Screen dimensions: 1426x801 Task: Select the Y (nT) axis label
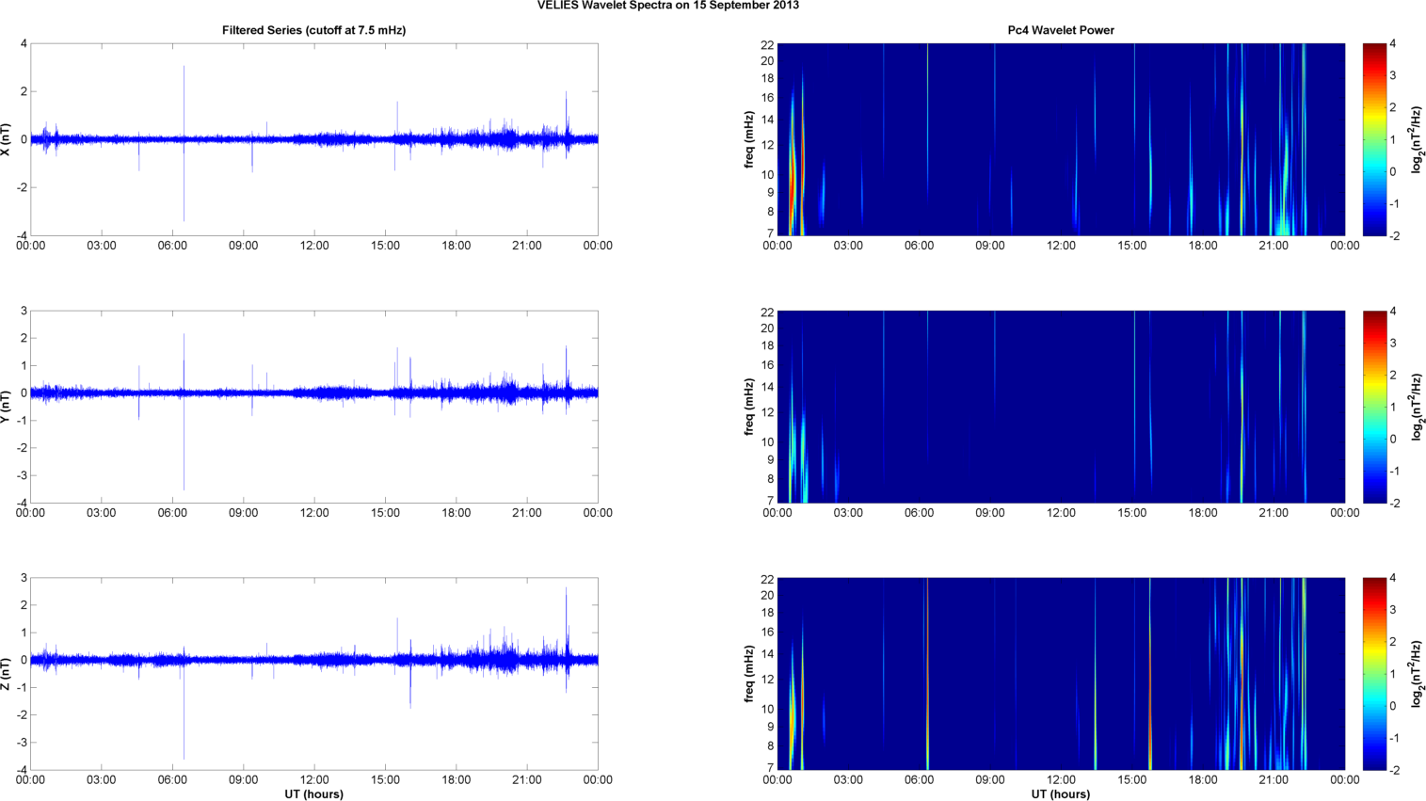pos(7,407)
